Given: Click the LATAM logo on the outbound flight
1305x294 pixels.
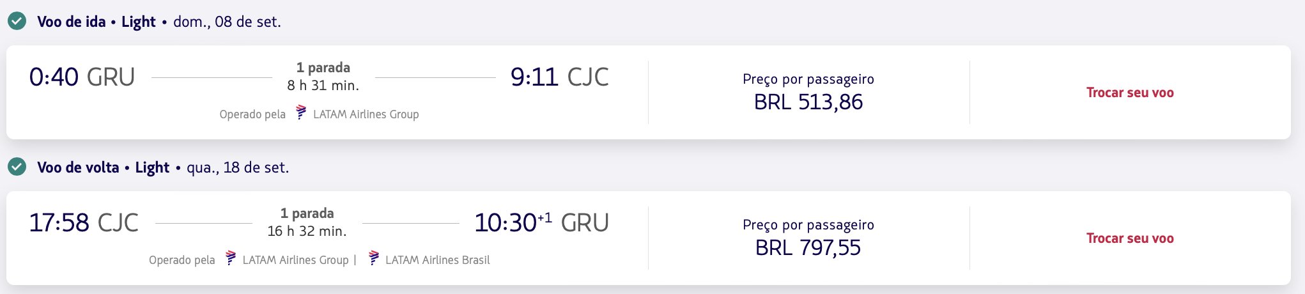Looking at the screenshot, I should [x=301, y=112].
